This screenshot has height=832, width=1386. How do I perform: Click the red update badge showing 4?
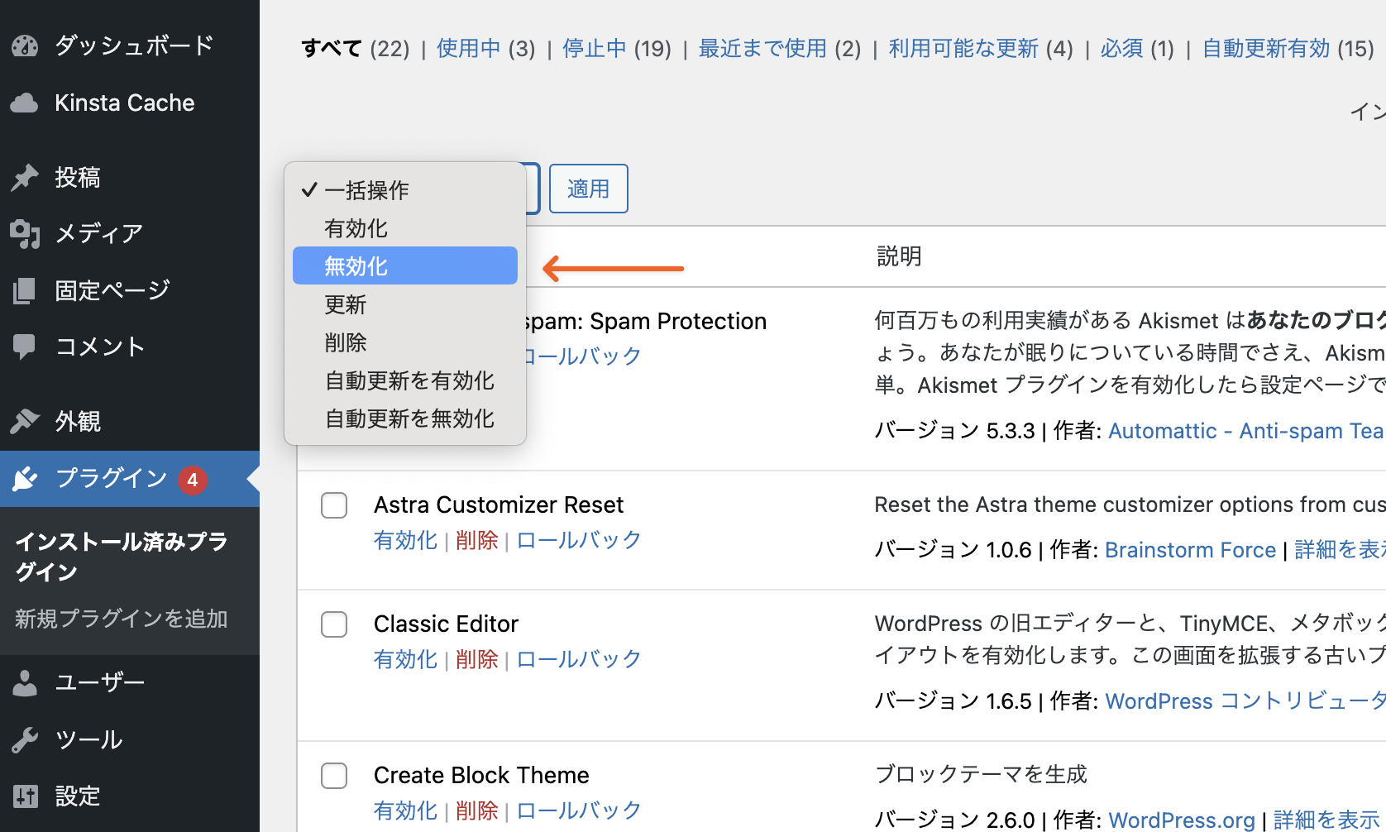click(193, 480)
